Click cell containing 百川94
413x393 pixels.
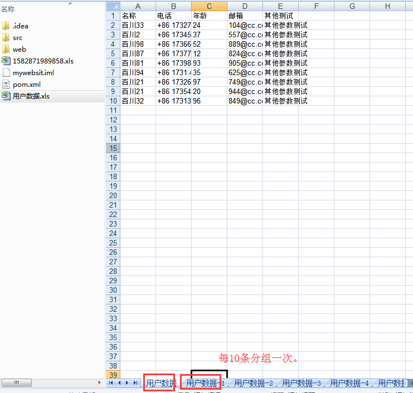click(x=138, y=72)
